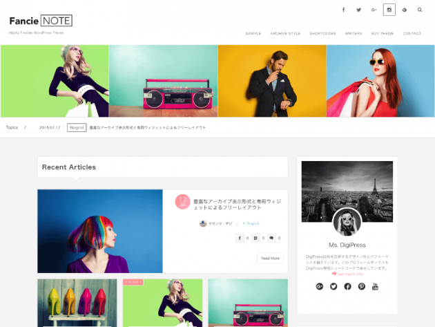
Task: Click the Topics label in the ticker
Action: (x=12, y=127)
